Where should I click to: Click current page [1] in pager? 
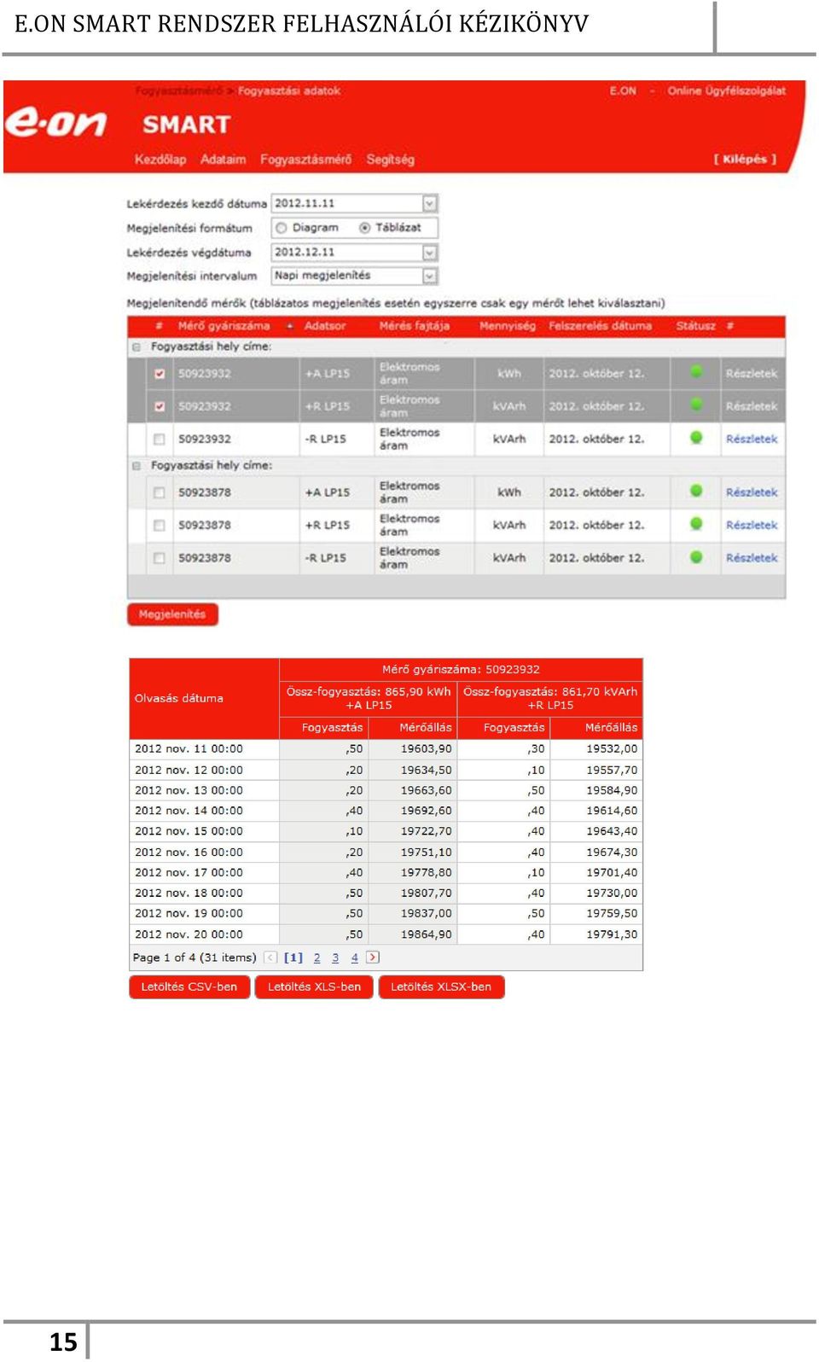[x=293, y=957]
